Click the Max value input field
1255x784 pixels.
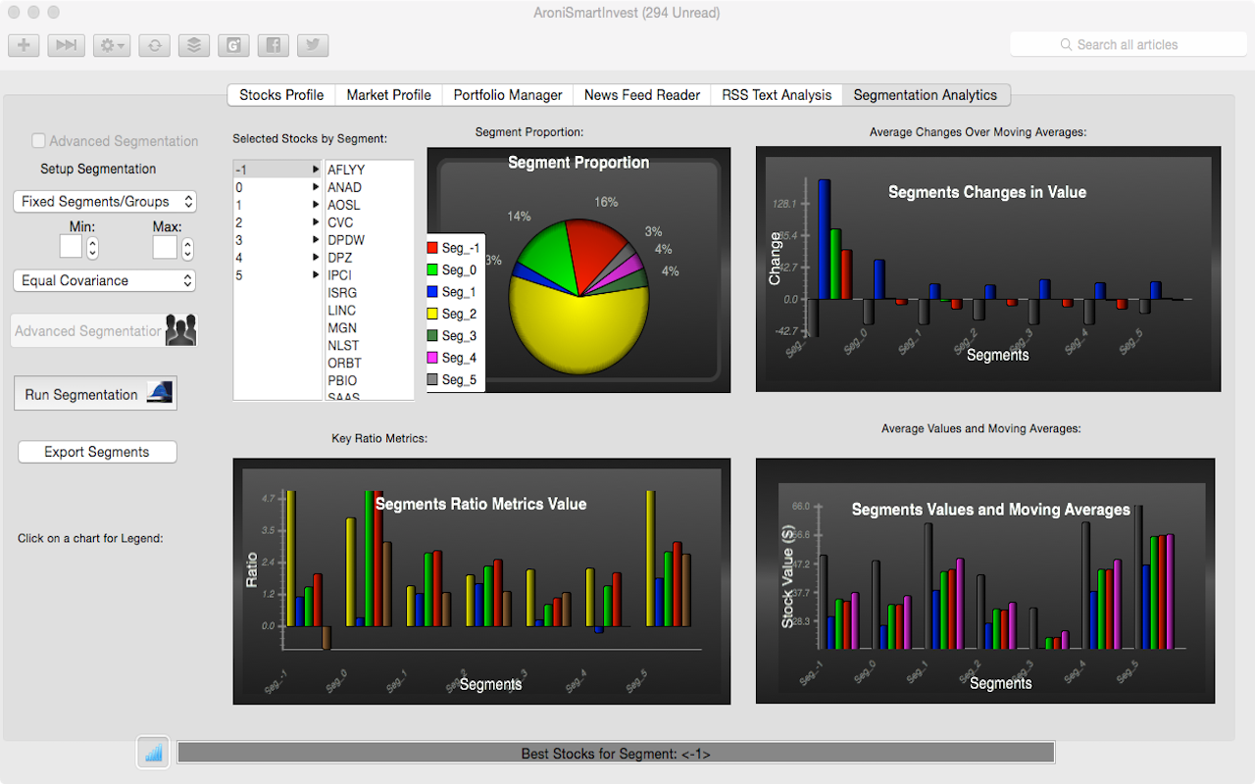(x=165, y=247)
